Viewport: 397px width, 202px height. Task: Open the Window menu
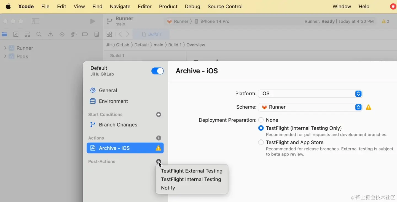coord(342,6)
